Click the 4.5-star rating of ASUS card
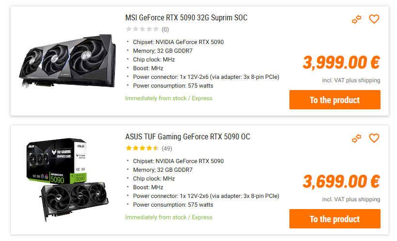 click(x=142, y=149)
